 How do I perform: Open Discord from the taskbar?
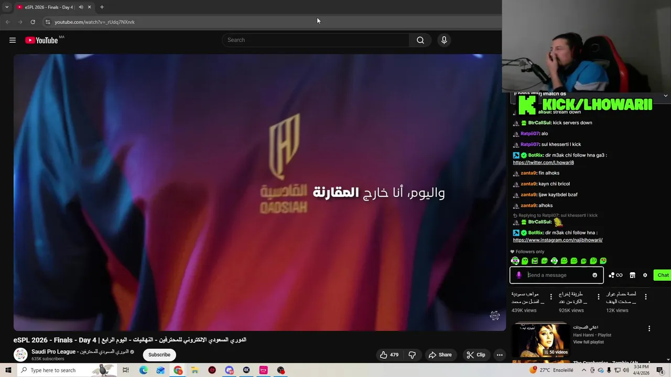(229, 370)
